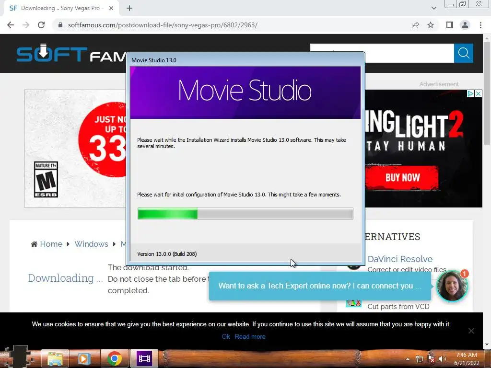View site security via the padlock icon
The width and height of the screenshot is (491, 368).
[x=60, y=25]
